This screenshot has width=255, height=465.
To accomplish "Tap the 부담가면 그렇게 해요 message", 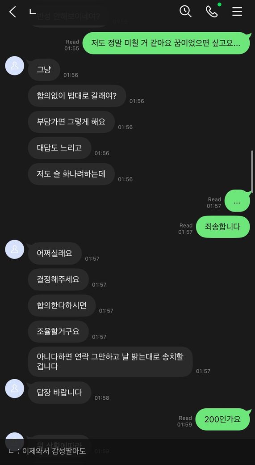I will 71,122.
